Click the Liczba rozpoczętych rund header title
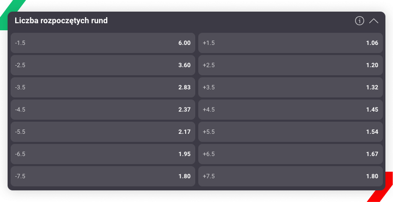Viewport: 393px width, 202px height. click(61, 21)
